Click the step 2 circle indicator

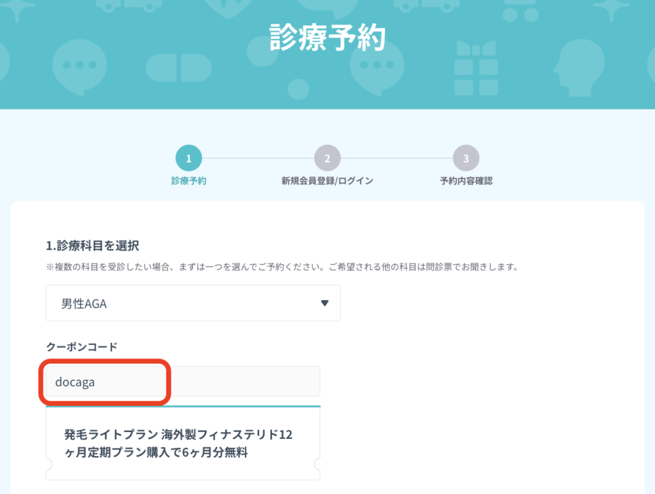click(x=327, y=158)
